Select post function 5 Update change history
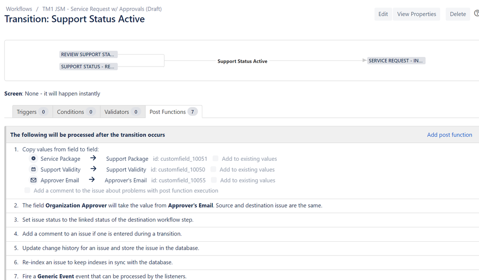This screenshot has height=280, width=479. [243, 248]
